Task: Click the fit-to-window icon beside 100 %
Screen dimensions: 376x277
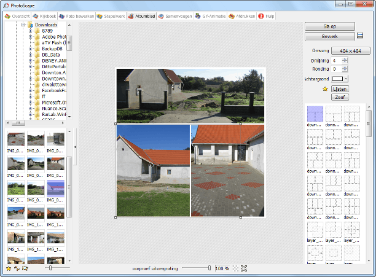Action: [244, 268]
